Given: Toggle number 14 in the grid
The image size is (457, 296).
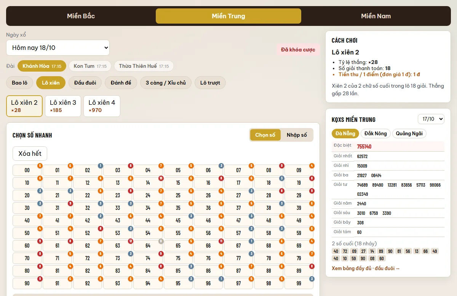Looking at the screenshot, I should 148,183.
